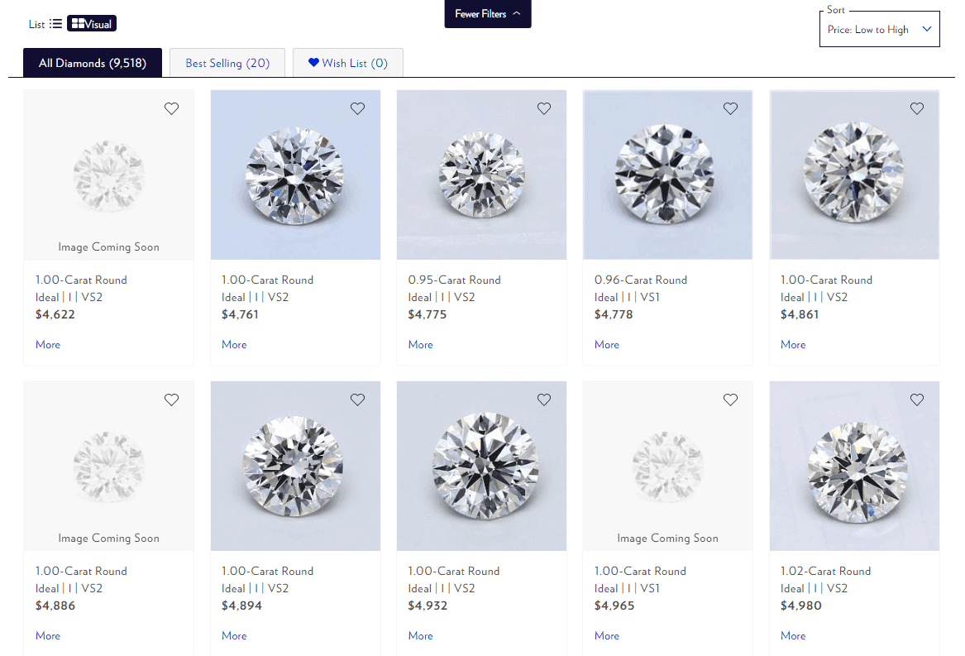Open the Sort dropdown
The width and height of the screenshot is (965, 656).
(x=879, y=28)
